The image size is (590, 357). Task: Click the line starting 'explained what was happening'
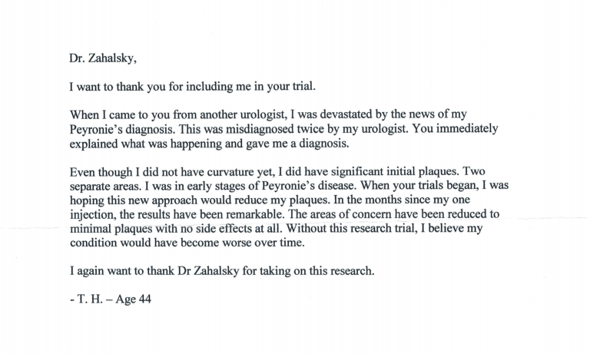209,144
